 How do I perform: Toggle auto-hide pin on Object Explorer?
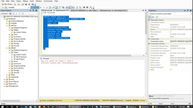click(x=33, y=10)
